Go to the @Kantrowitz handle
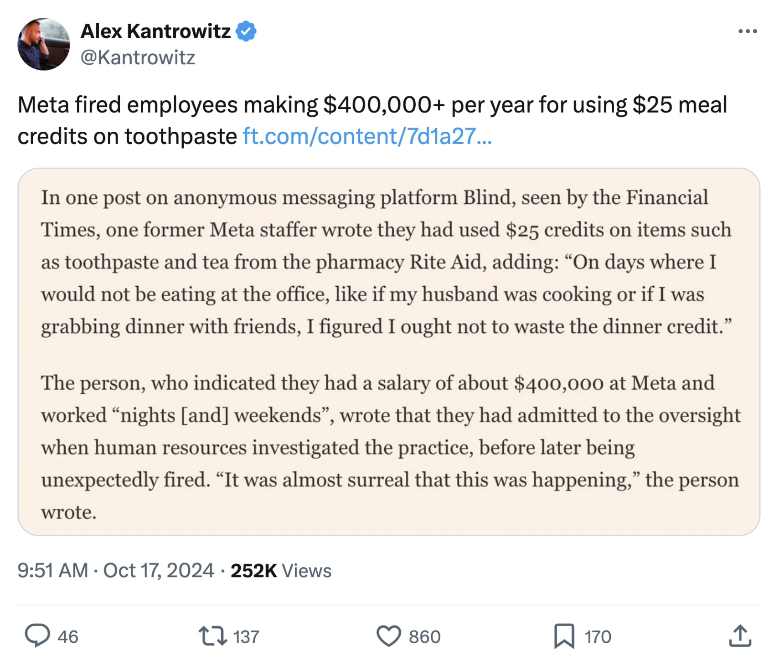The width and height of the screenshot is (779, 661). (x=138, y=57)
